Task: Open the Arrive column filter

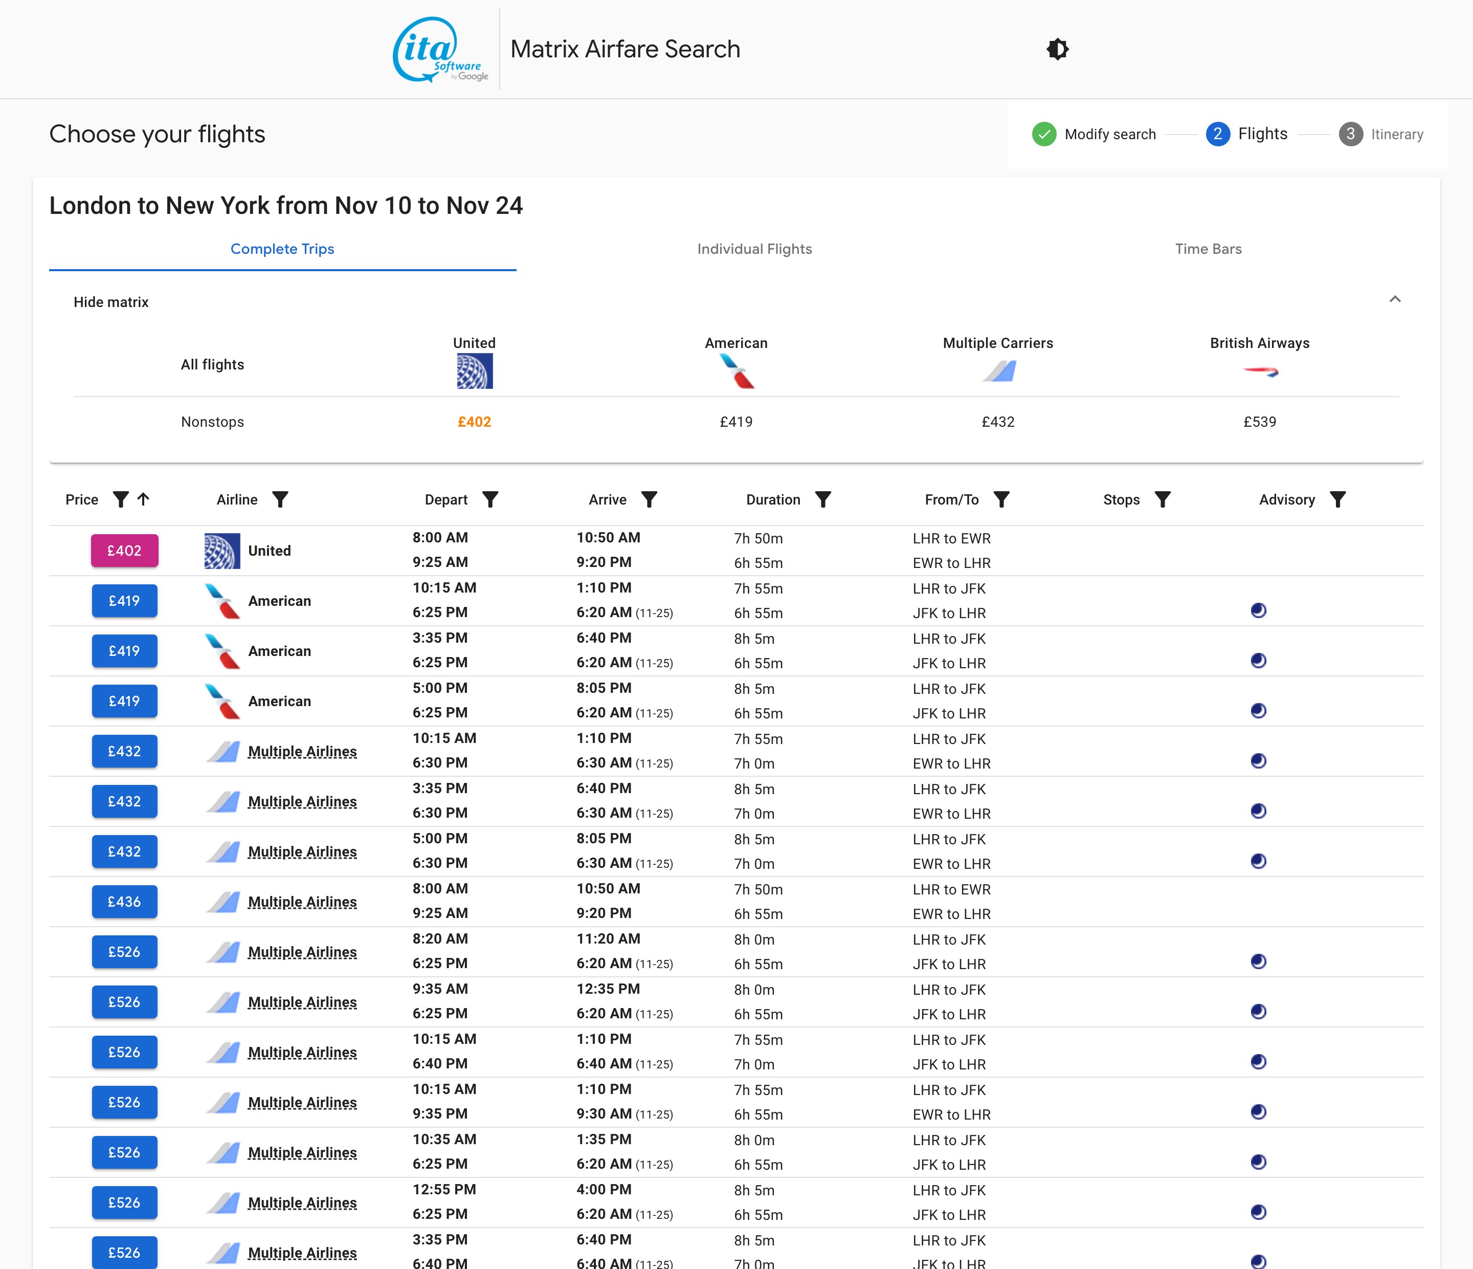Action: [649, 499]
